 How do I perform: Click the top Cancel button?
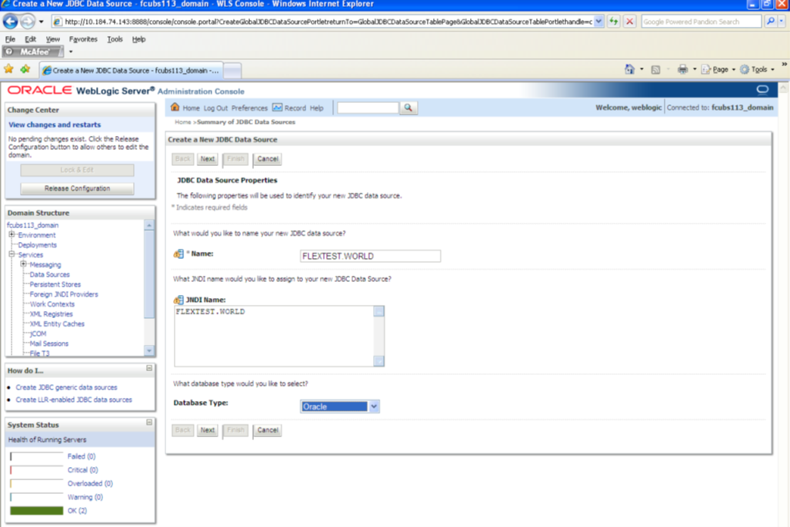[x=268, y=158]
